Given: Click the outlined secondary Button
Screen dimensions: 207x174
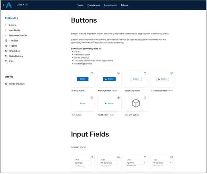Looking at the screenshot, I should click(136, 79).
